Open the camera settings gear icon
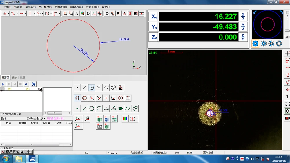This screenshot has height=163, width=290. pyautogui.click(x=287, y=111)
